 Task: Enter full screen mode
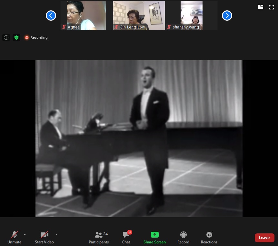[272, 7]
